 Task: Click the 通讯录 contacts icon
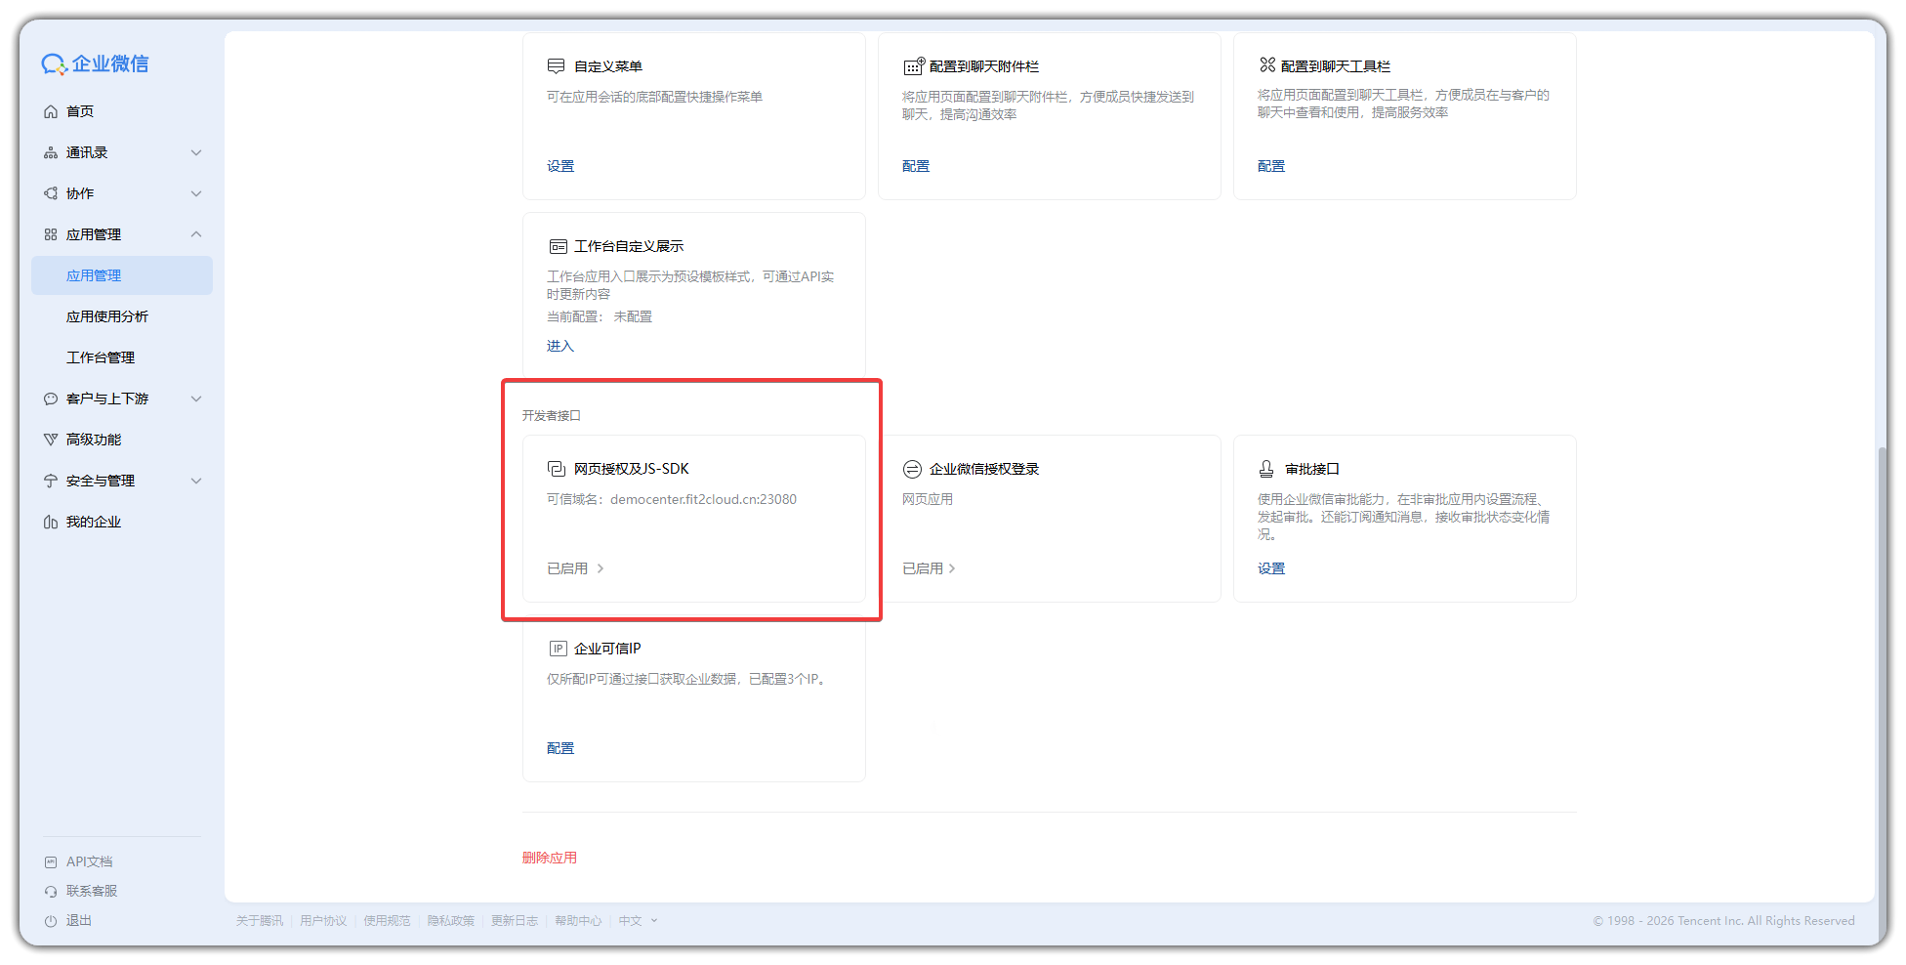coord(51,152)
